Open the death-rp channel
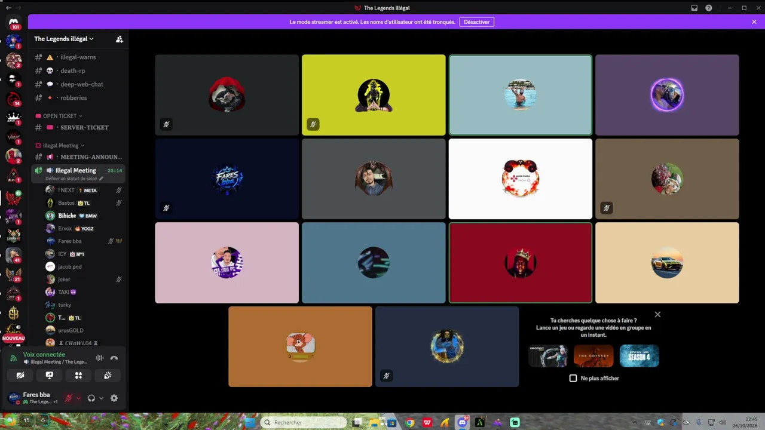Image resolution: width=765 pixels, height=430 pixels. pyautogui.click(x=78, y=70)
